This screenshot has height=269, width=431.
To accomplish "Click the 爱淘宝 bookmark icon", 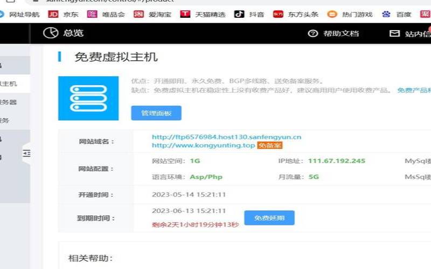I will [138, 14].
